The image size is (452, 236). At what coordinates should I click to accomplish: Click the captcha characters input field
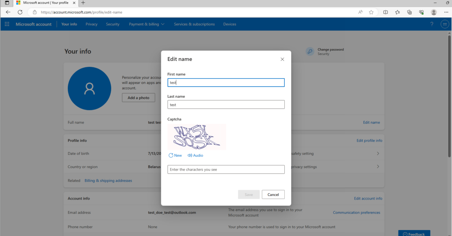coord(226,169)
